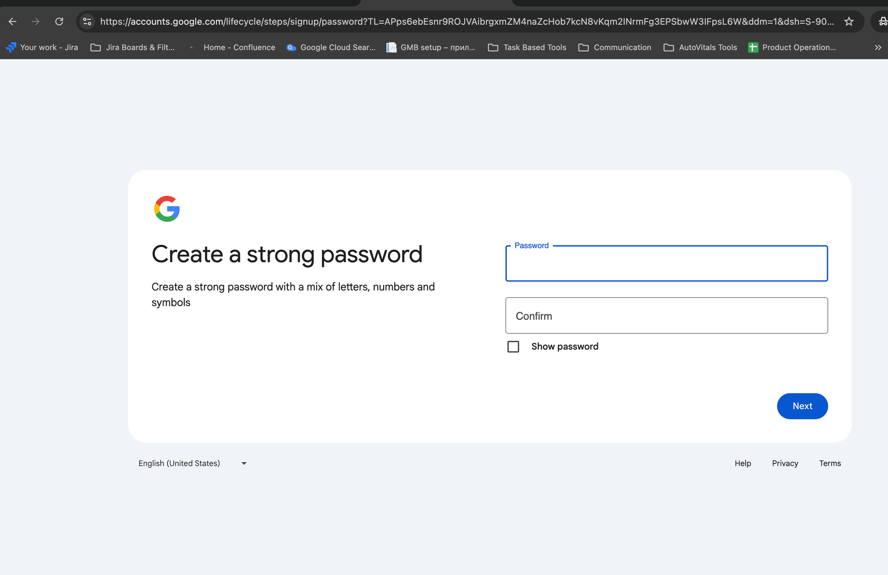Show more bookmarks via double chevron

pyautogui.click(x=878, y=48)
